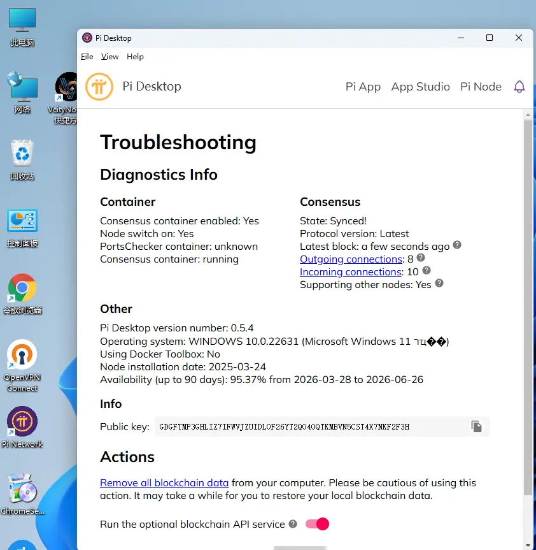Show help for Outgoing connections
Image resolution: width=536 pixels, height=550 pixels.
point(421,257)
